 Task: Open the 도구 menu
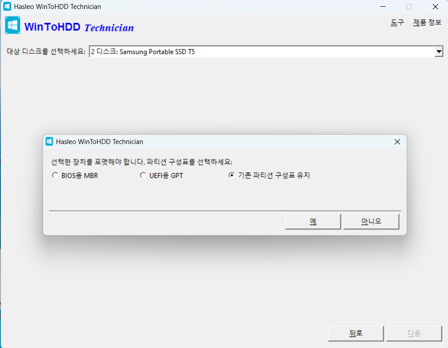tap(397, 22)
